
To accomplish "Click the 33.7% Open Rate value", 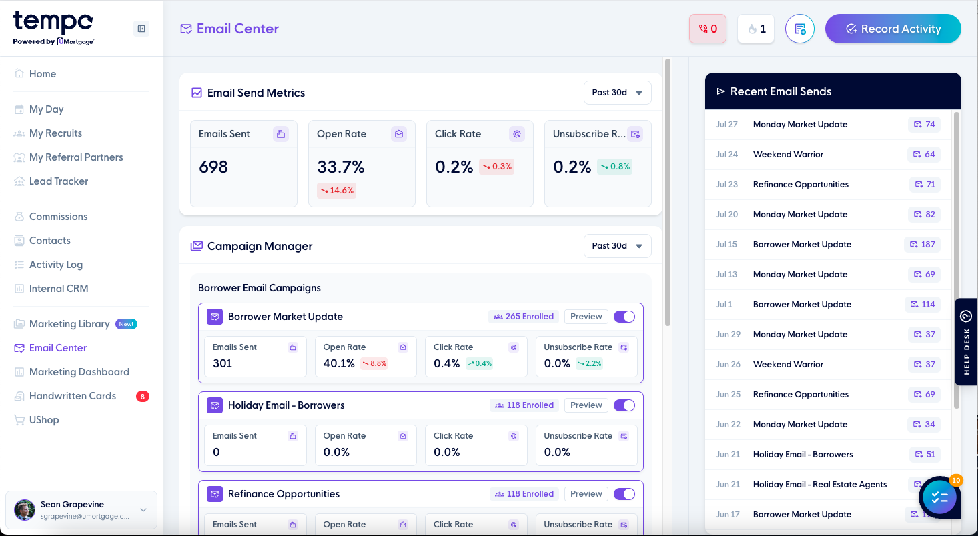I will click(341, 167).
